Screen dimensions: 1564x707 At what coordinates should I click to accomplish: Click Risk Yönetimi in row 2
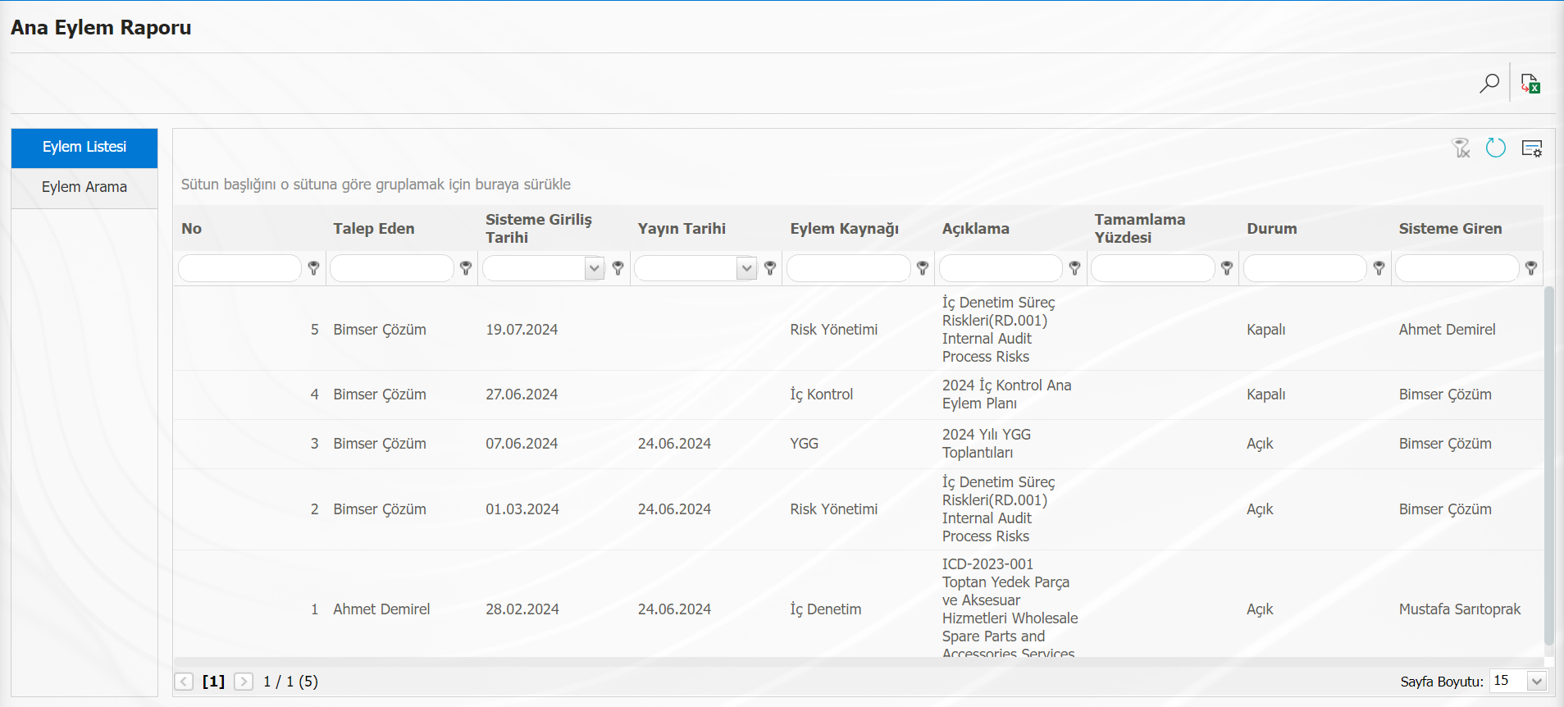(834, 509)
